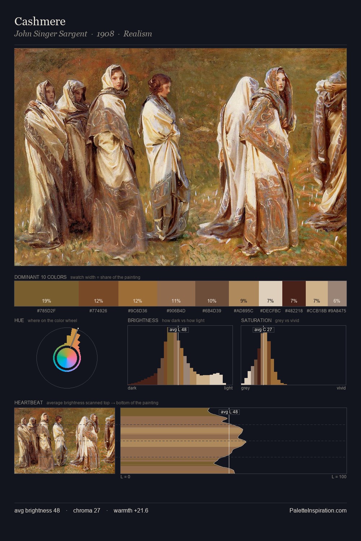Click the brightness histogram chart

tap(180, 355)
